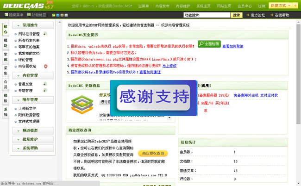
Task: Open the 官方论坛 link
Action: 258,15
